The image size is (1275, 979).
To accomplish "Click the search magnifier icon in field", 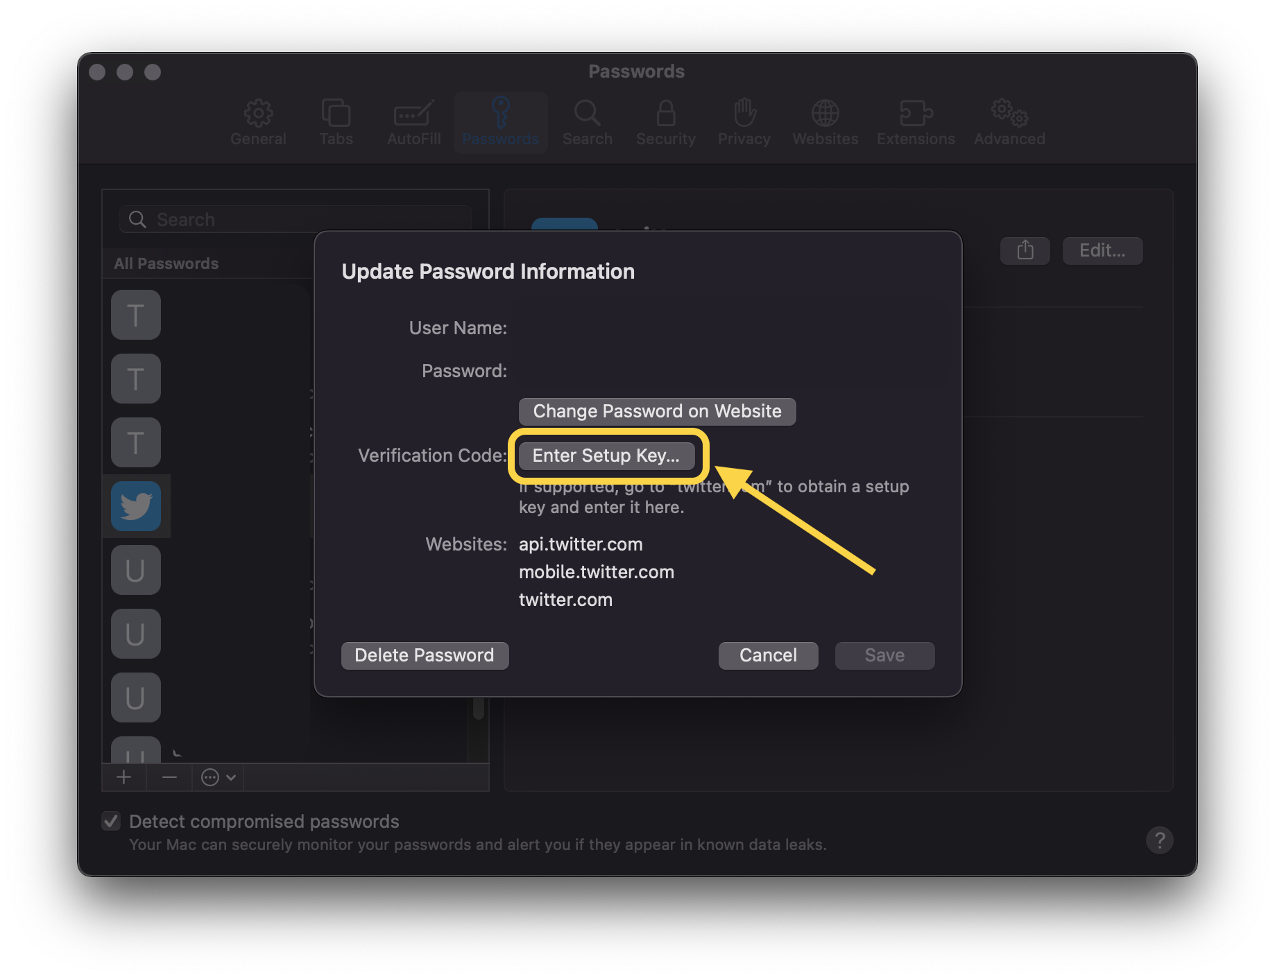I will pos(137,219).
